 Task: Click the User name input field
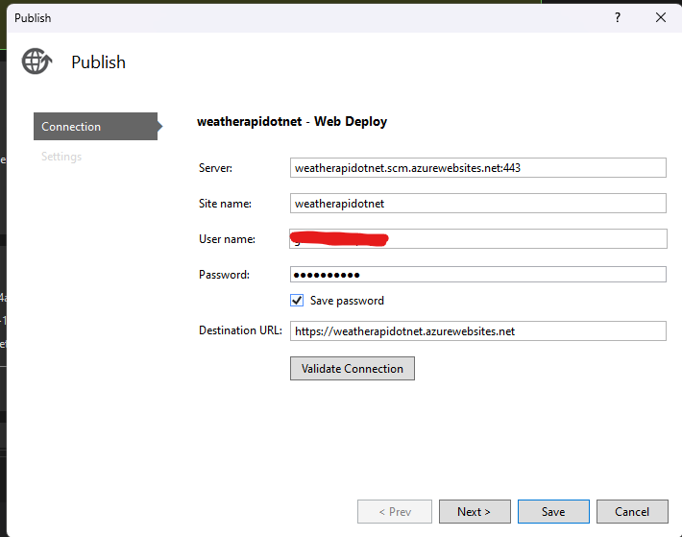[478, 239]
